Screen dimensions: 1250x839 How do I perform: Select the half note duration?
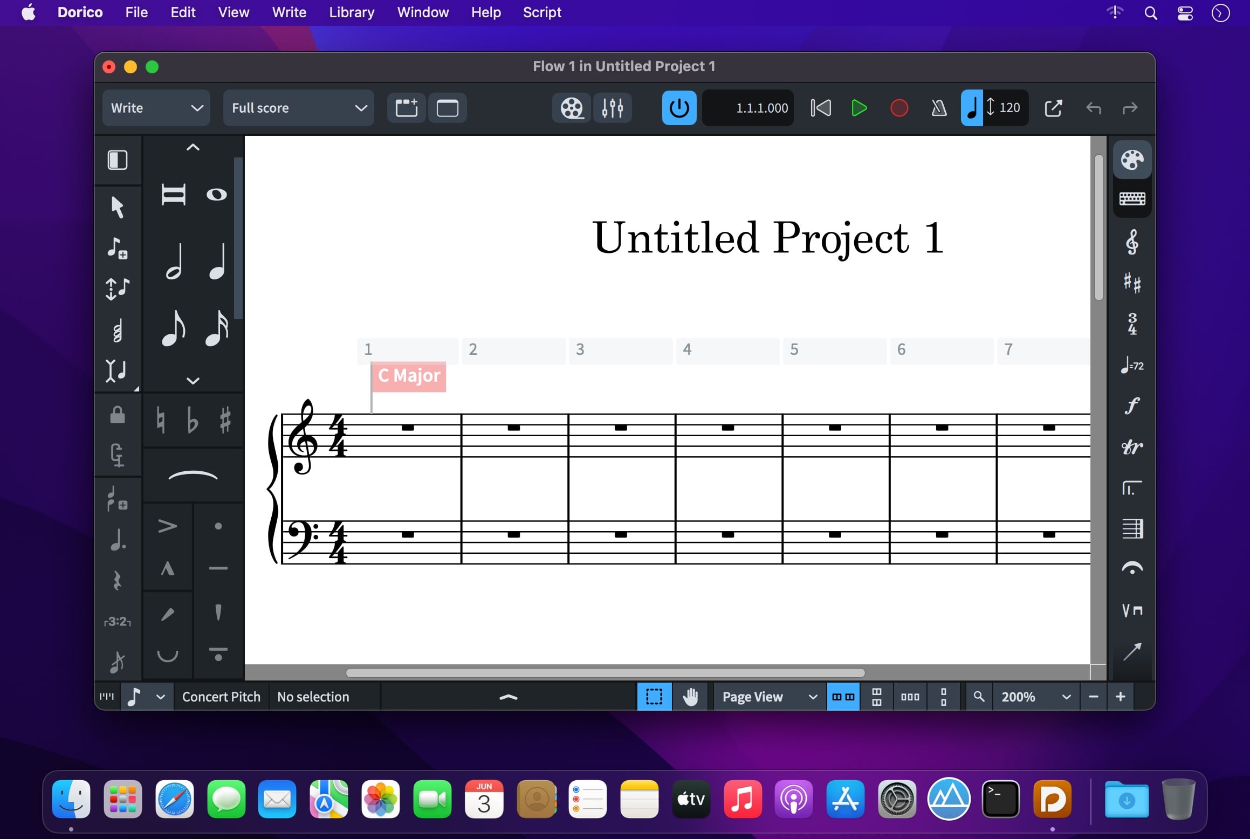pos(174,263)
